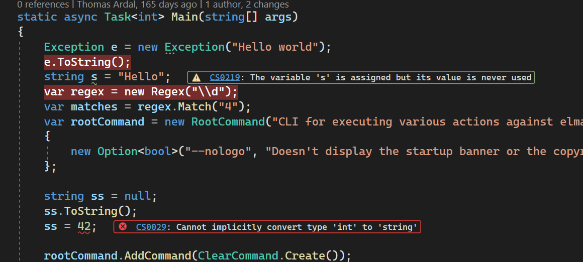The width and height of the screenshot is (583, 262).
Task: Open the CS0219 warning code link
Action: pyautogui.click(x=225, y=78)
